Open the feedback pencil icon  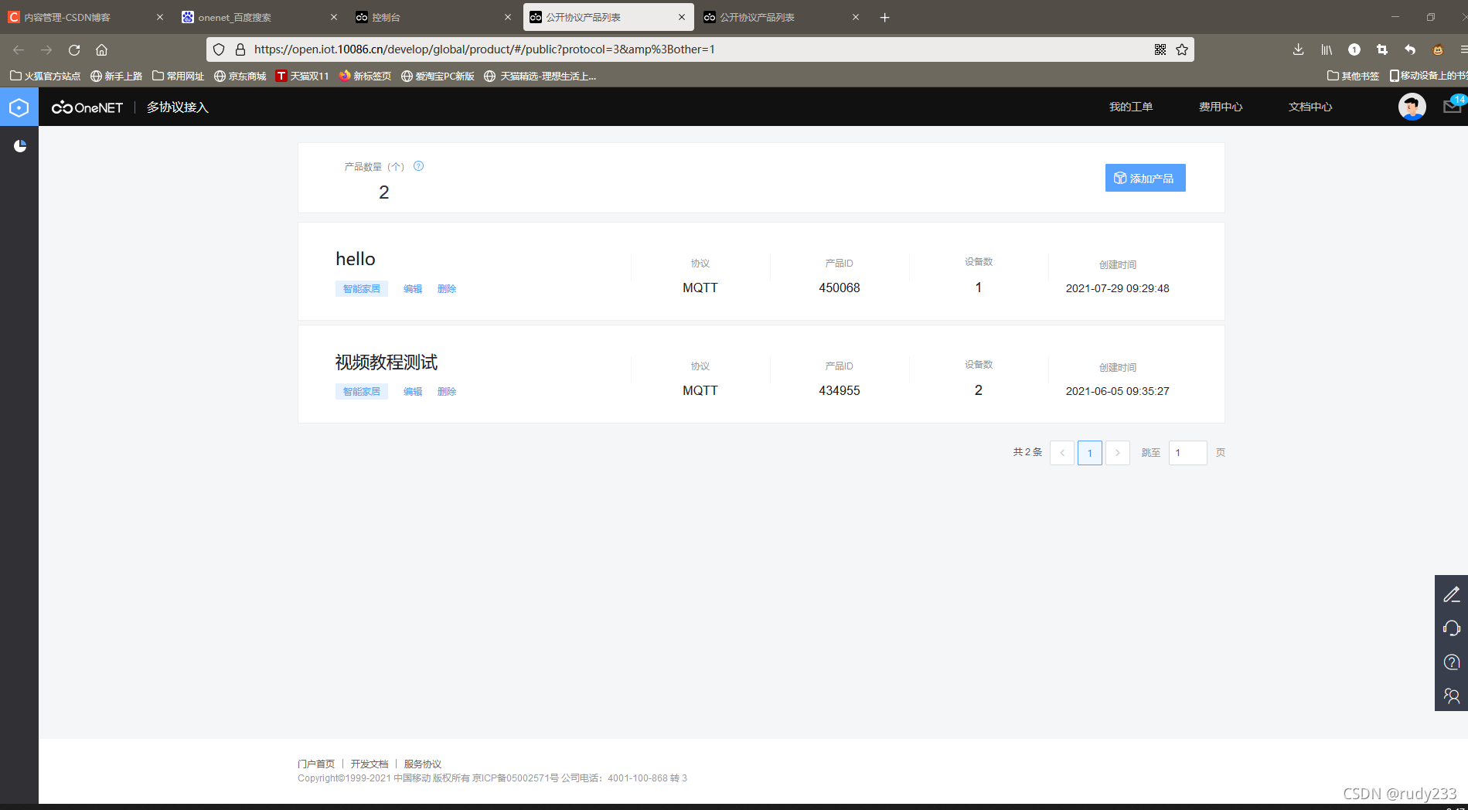(1451, 594)
